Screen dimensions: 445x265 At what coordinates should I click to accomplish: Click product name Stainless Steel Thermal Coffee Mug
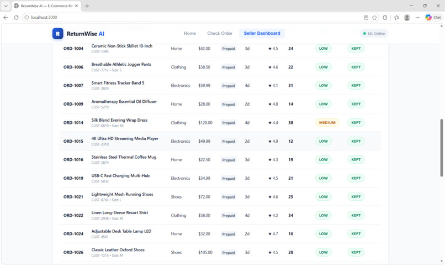pyautogui.click(x=124, y=157)
